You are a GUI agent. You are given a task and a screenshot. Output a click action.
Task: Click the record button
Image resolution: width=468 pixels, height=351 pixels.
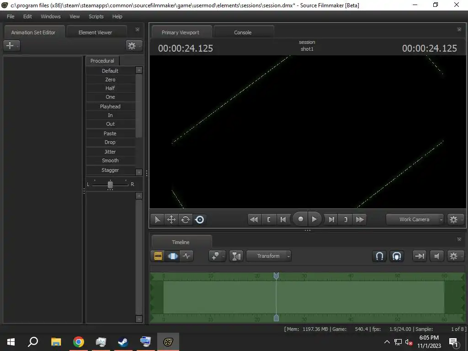[x=301, y=219]
